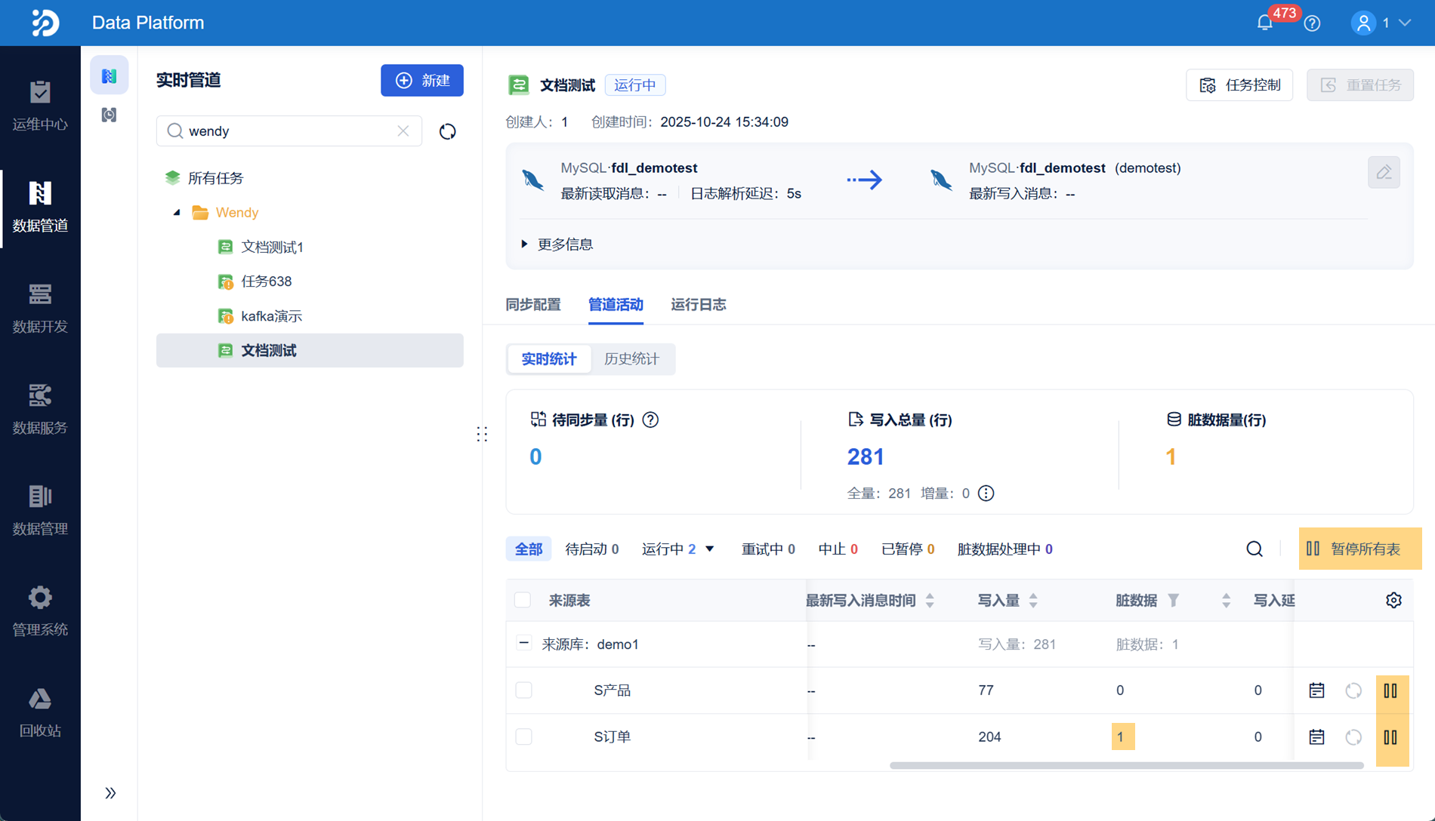Go to 运维中心 in the sidebar
1435x821 pixels.
(40, 105)
